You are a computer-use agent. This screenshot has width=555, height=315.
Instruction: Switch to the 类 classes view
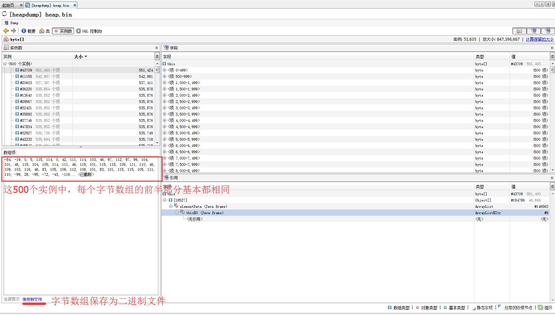45,31
